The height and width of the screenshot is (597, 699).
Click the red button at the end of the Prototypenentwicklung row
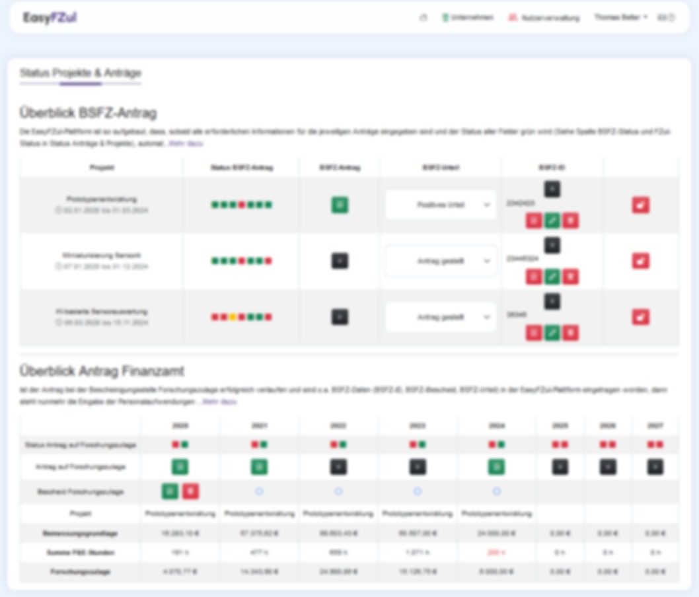point(640,205)
